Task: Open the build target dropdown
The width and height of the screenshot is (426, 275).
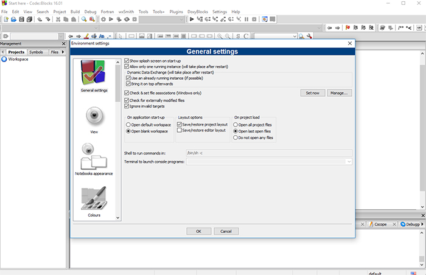Action: tap(181, 19)
